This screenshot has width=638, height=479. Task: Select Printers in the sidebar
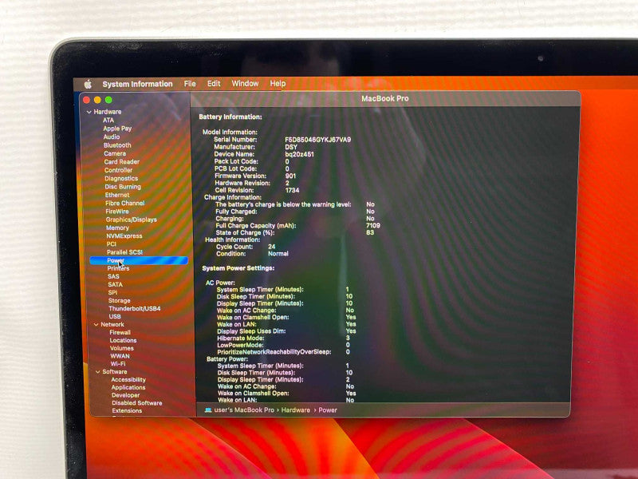[118, 268]
